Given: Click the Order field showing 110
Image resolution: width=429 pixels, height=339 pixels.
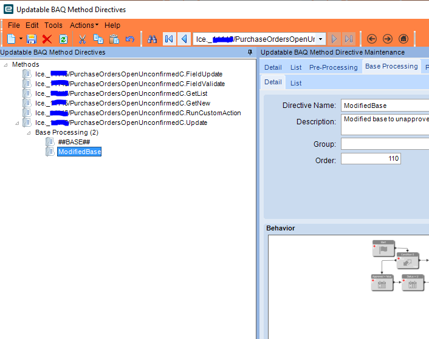Looking at the screenshot, I should click(371, 158).
